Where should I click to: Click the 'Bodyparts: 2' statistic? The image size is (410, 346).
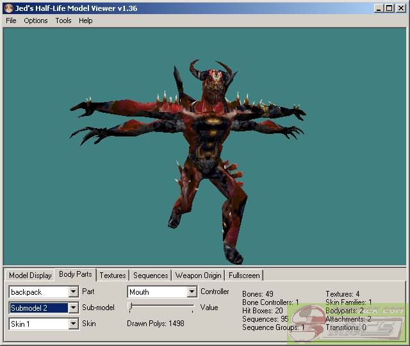click(345, 311)
